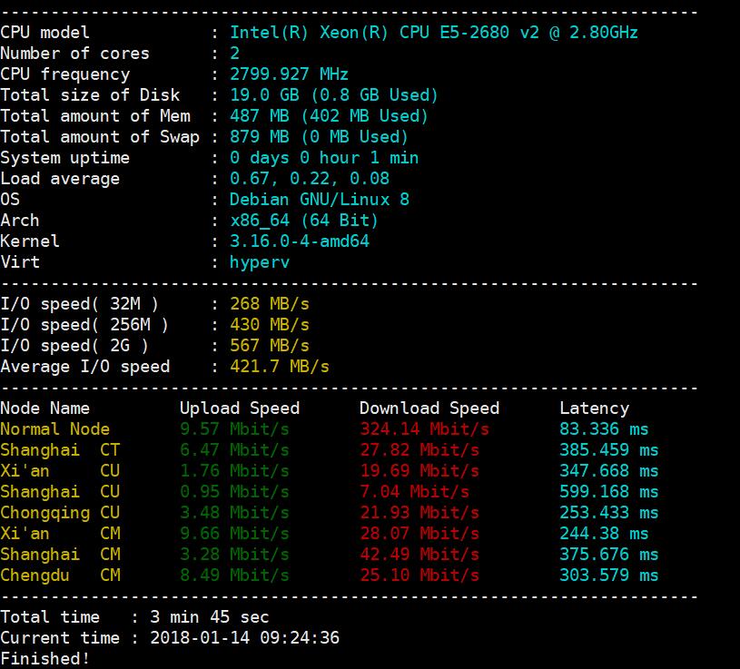
Task: Click the Load average values
Action: [309, 179]
